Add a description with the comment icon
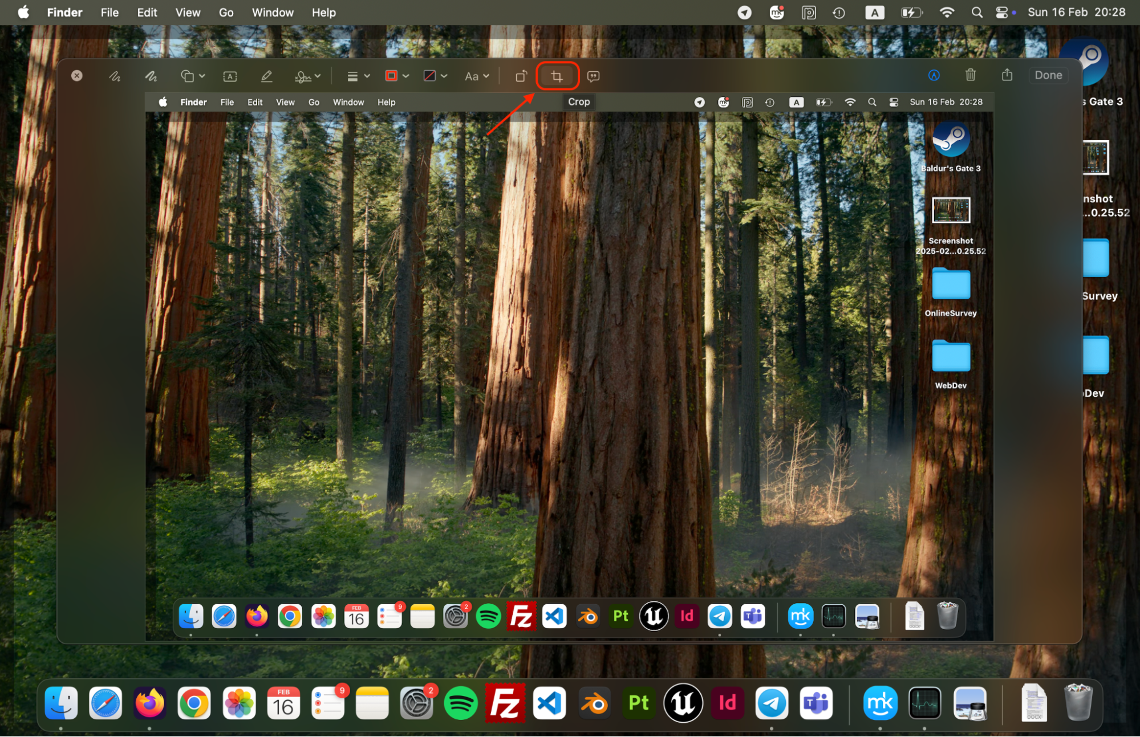This screenshot has width=1140, height=737. 593,75
